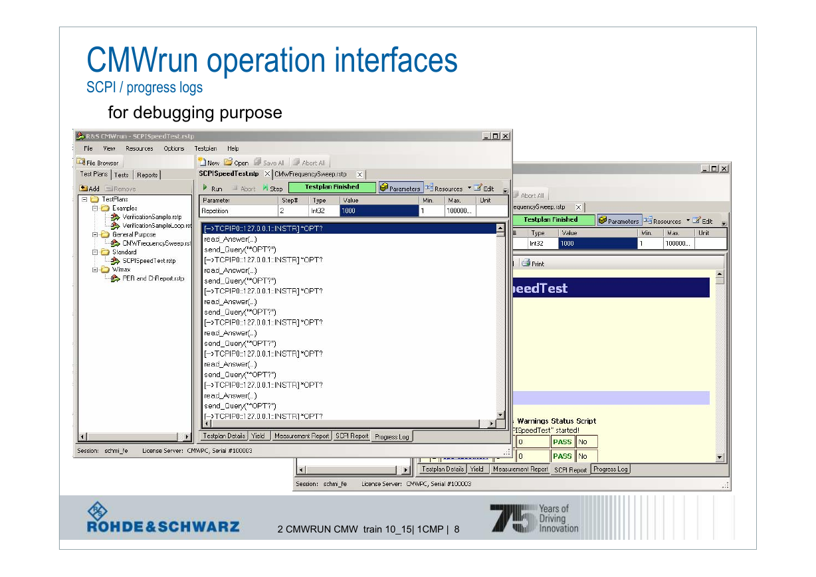This screenshot has height=577, width=816.
Task: Close the SCPISpeedTest.rstp tab
Action: point(267,174)
